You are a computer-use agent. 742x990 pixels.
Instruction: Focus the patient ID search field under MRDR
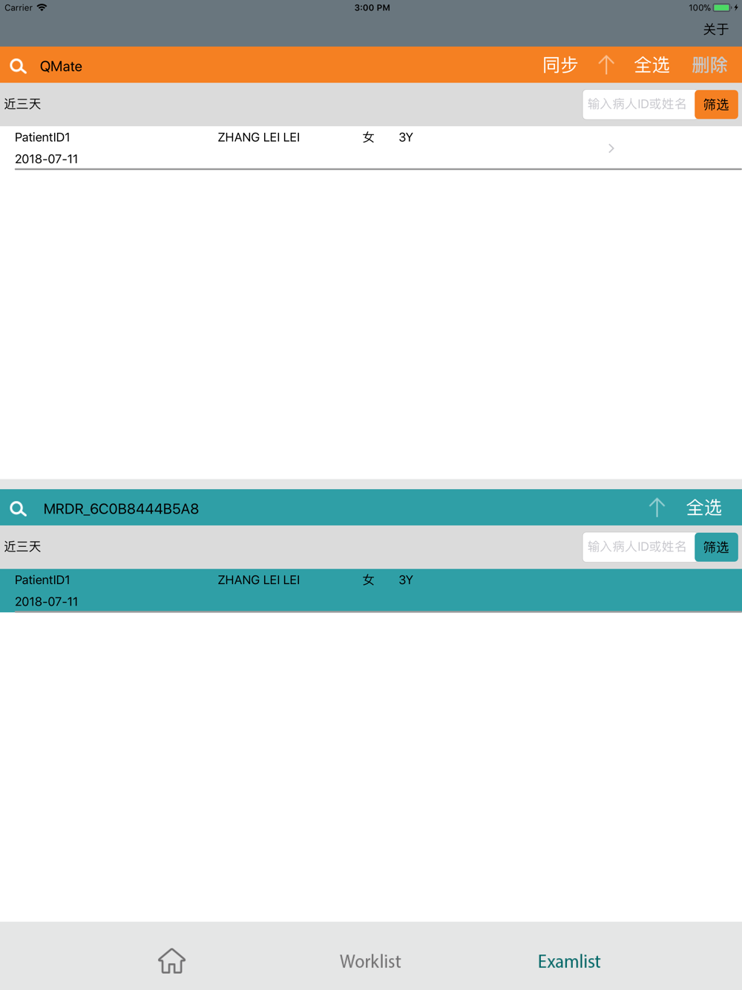(x=639, y=547)
